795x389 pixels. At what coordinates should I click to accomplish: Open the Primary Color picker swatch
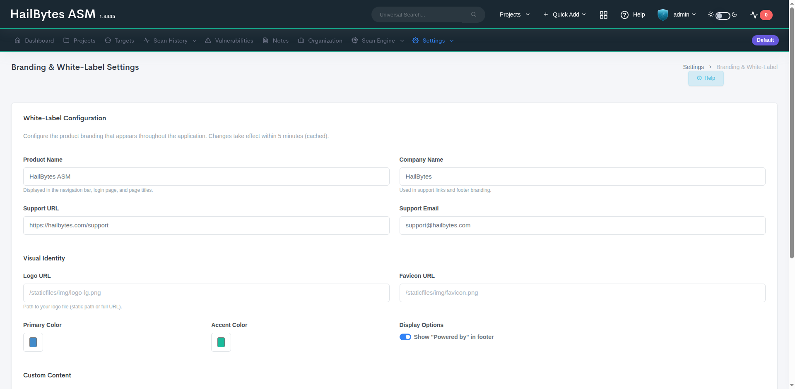(33, 342)
